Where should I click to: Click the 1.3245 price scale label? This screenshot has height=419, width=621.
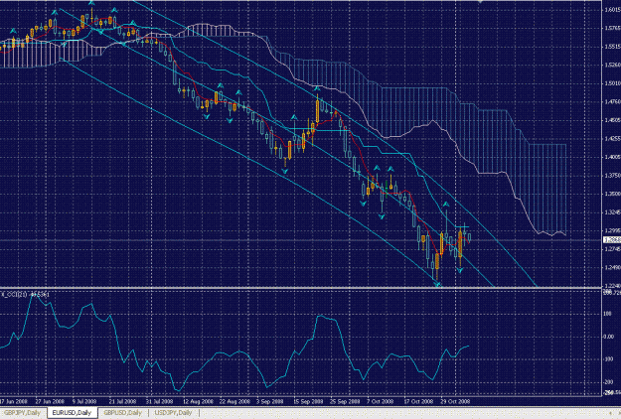pos(612,212)
